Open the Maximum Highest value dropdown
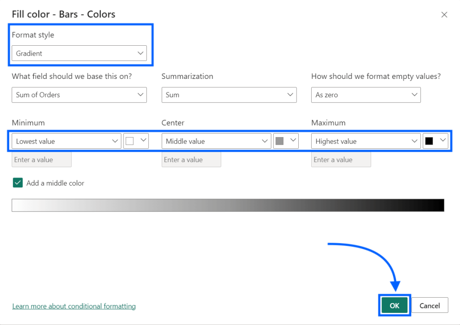 [x=366, y=141]
